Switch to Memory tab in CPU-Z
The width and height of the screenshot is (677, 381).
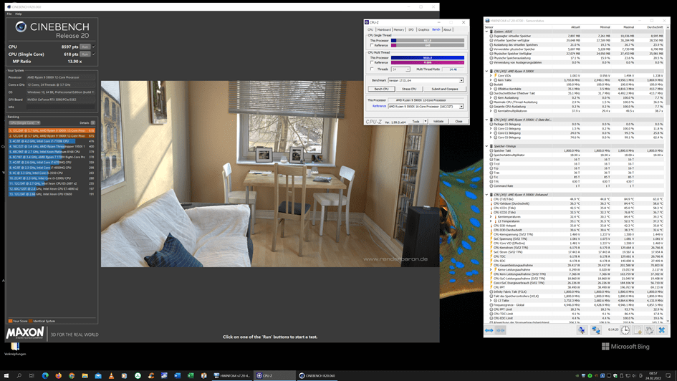click(x=399, y=30)
